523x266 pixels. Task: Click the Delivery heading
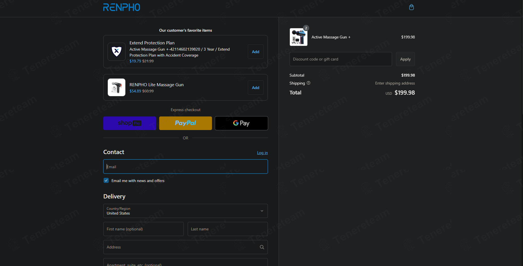click(x=114, y=196)
